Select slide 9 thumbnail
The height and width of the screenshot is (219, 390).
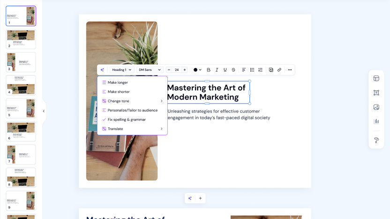(21, 201)
